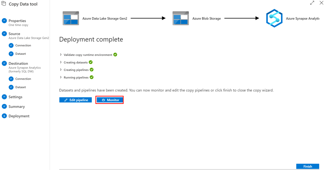Click the 'Datasets and pipelines have been created' message
Image resolution: width=325 pixels, height=170 pixels.
click(x=166, y=90)
